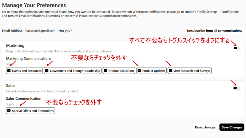This screenshot has width=246, height=138.
Task: Click the Marketing section heading
Action: tap(15, 45)
